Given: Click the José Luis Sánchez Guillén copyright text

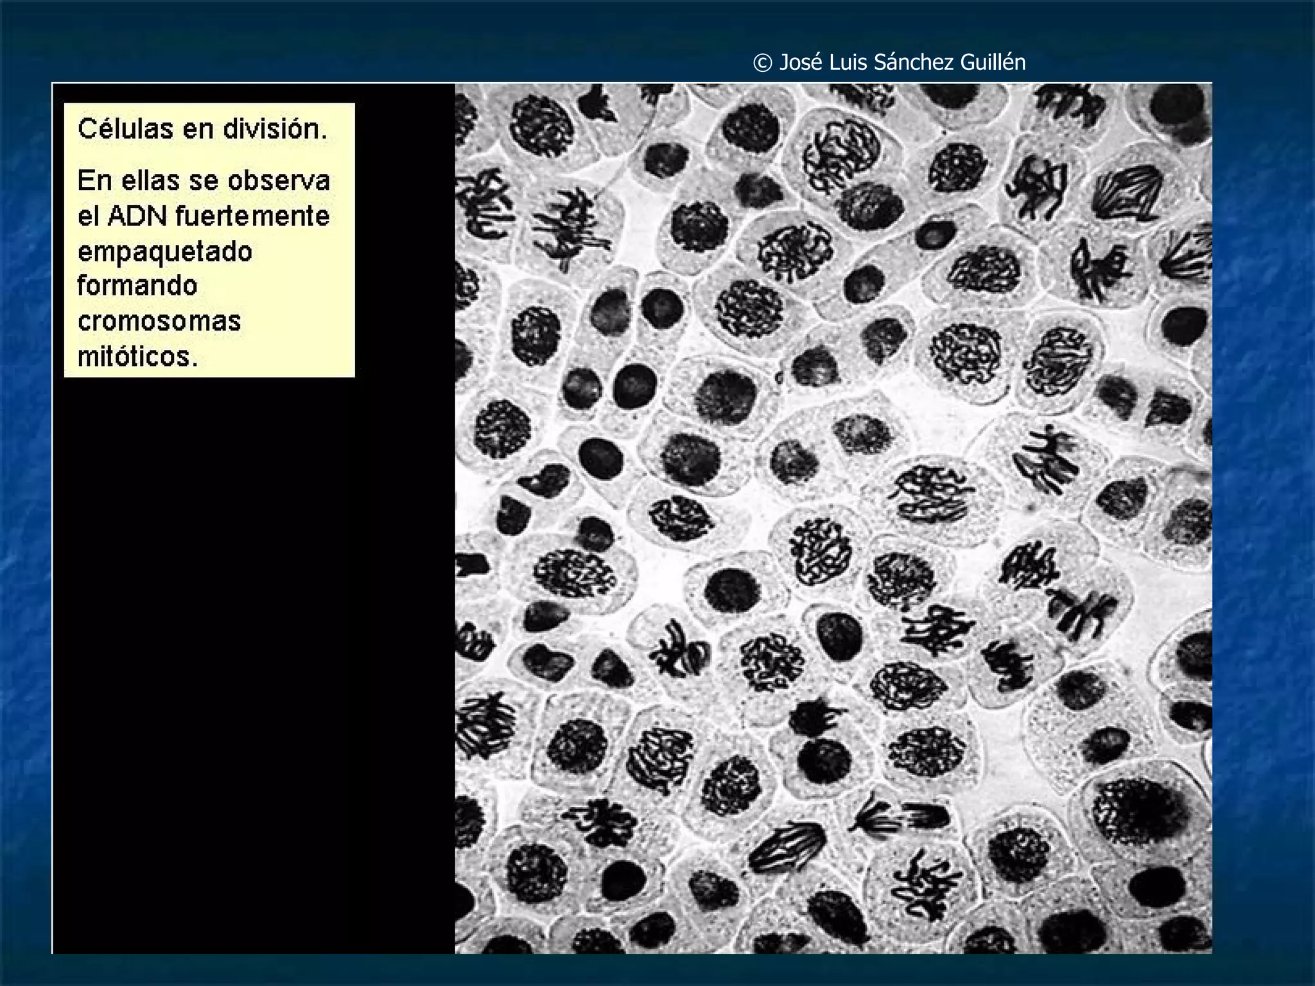Looking at the screenshot, I should pyautogui.click(x=889, y=62).
